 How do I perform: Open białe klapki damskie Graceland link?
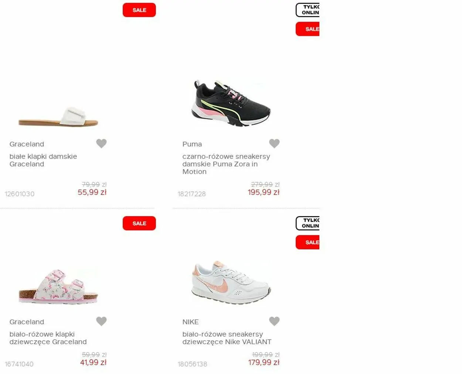[43, 160]
